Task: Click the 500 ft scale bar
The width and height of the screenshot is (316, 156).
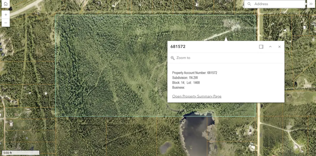Action: pos(21,153)
